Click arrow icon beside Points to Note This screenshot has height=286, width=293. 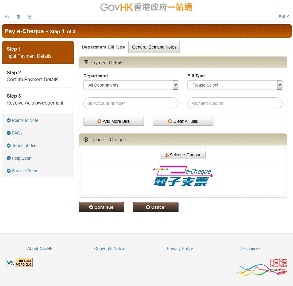pos(9,120)
